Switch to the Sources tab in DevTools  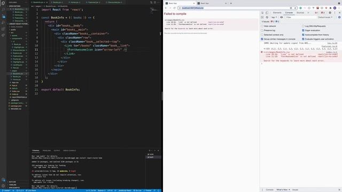point(300,13)
